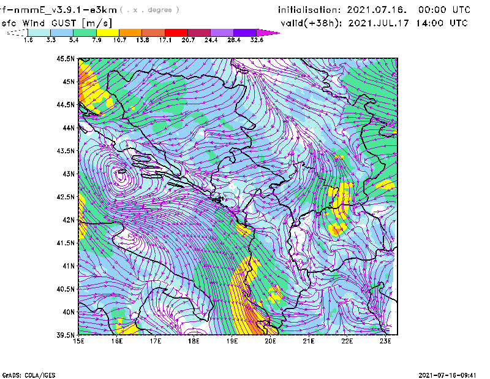The height and width of the screenshot is (379, 490).
Task: Click the '22E' longitude label
Action: 347,341
